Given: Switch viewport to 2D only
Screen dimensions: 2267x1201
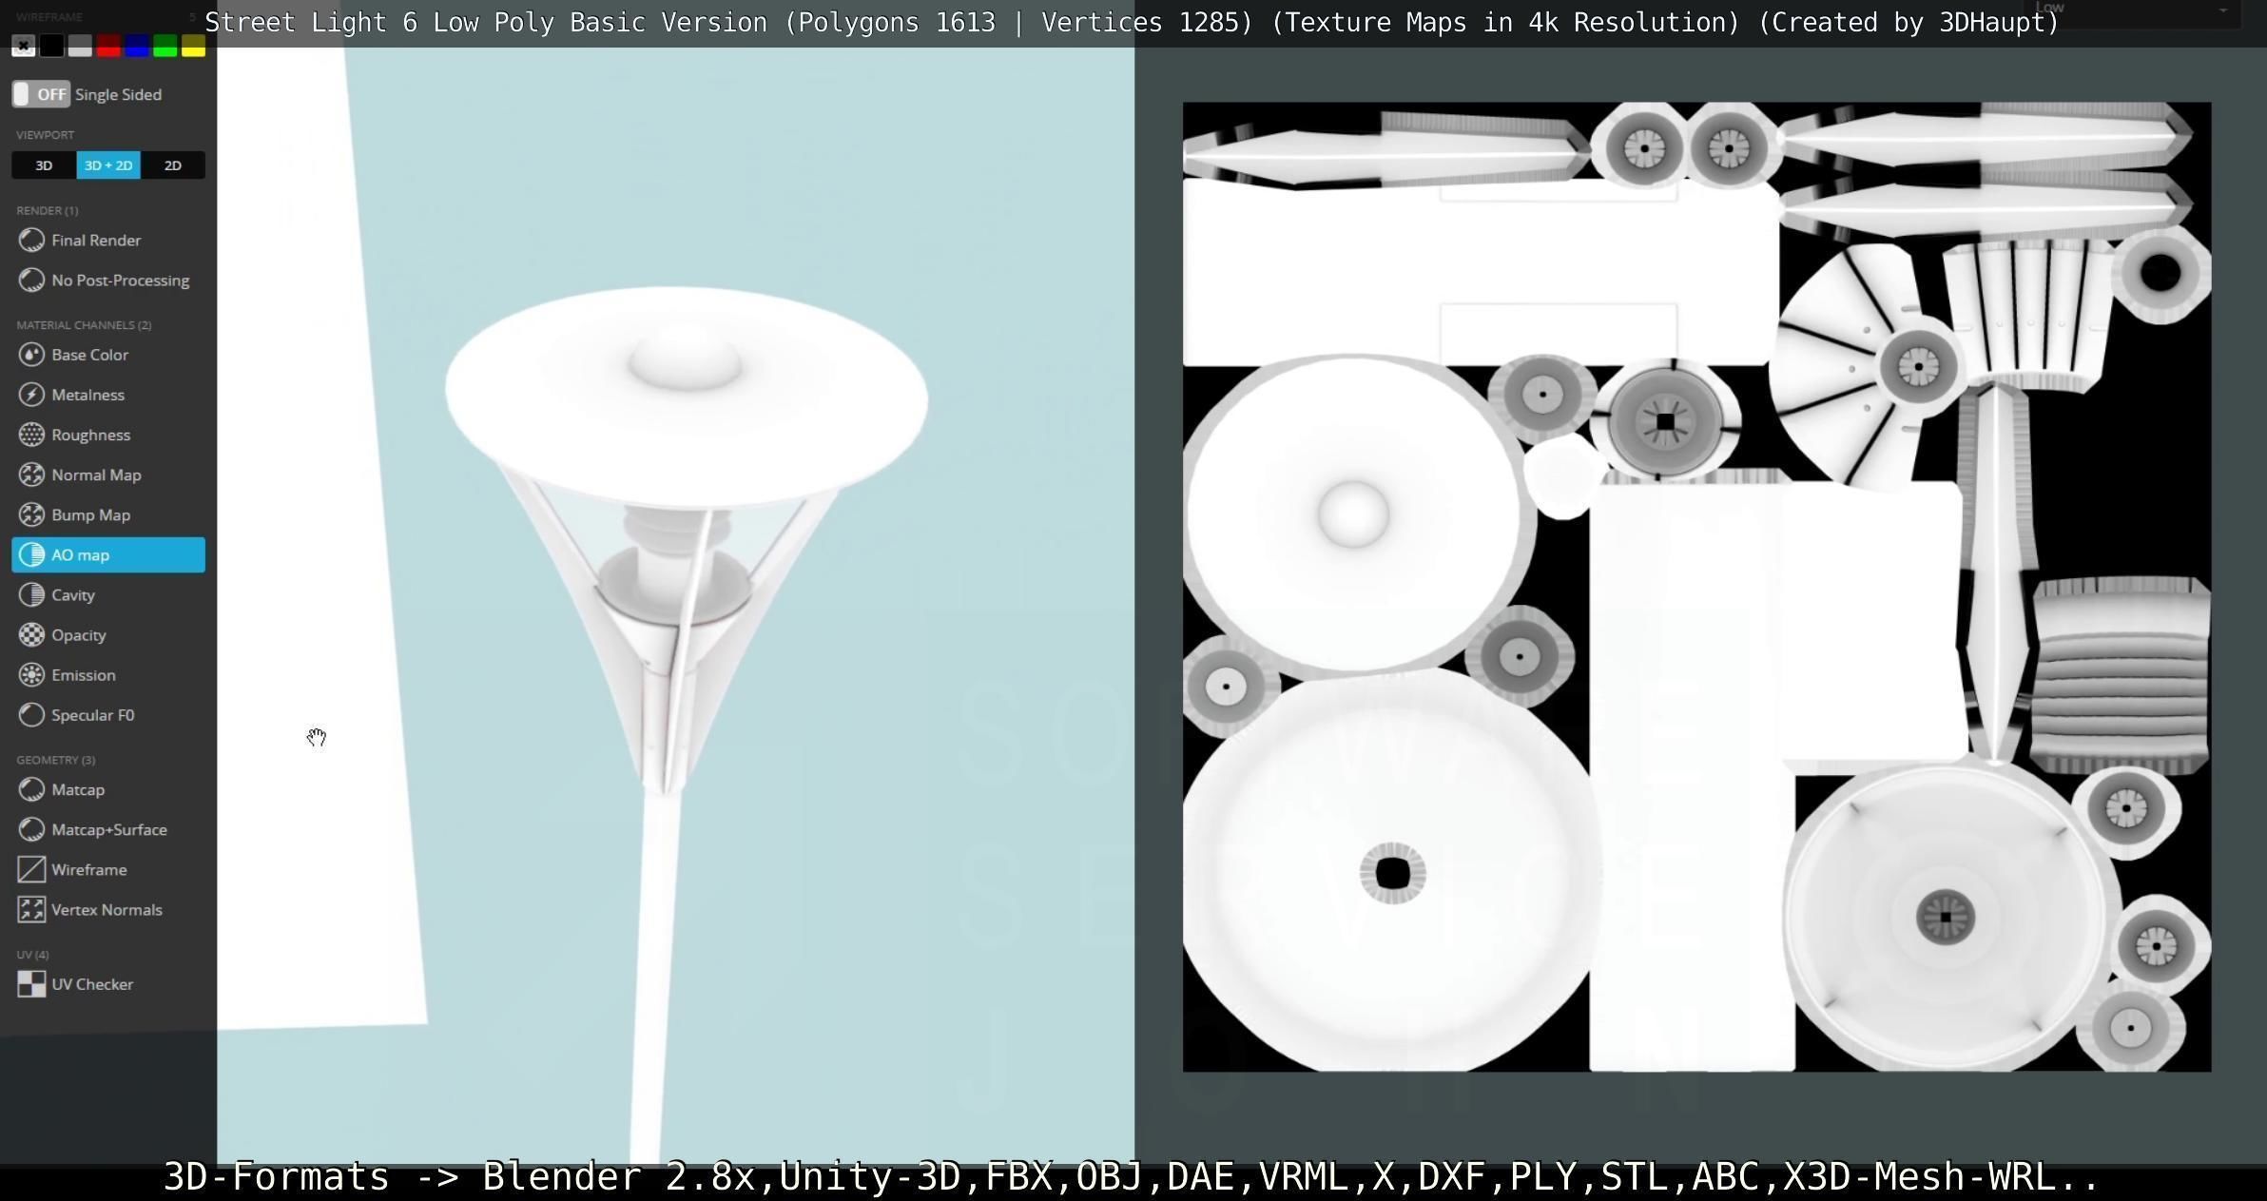Looking at the screenshot, I should click(173, 165).
